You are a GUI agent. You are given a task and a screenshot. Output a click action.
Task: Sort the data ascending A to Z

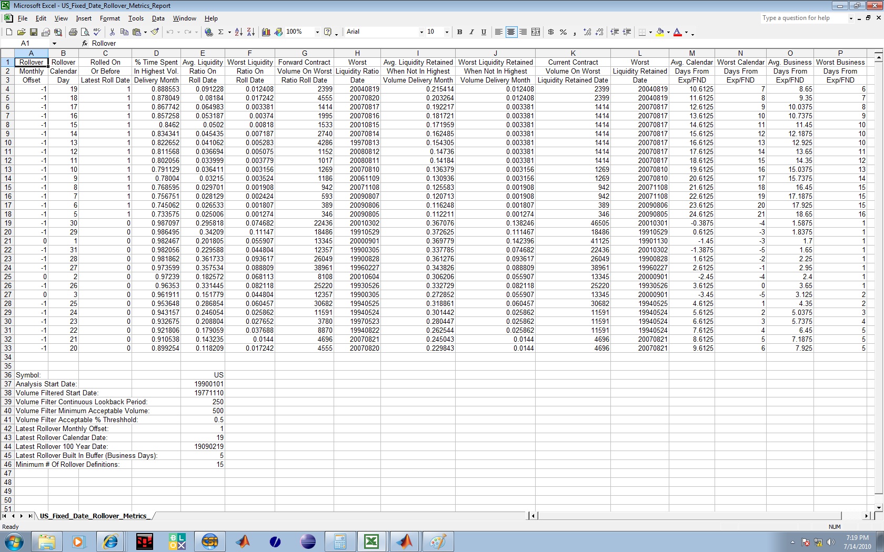238,32
